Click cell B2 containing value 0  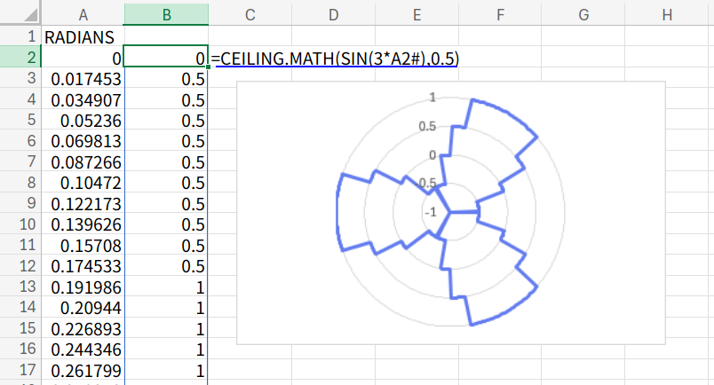(x=166, y=58)
